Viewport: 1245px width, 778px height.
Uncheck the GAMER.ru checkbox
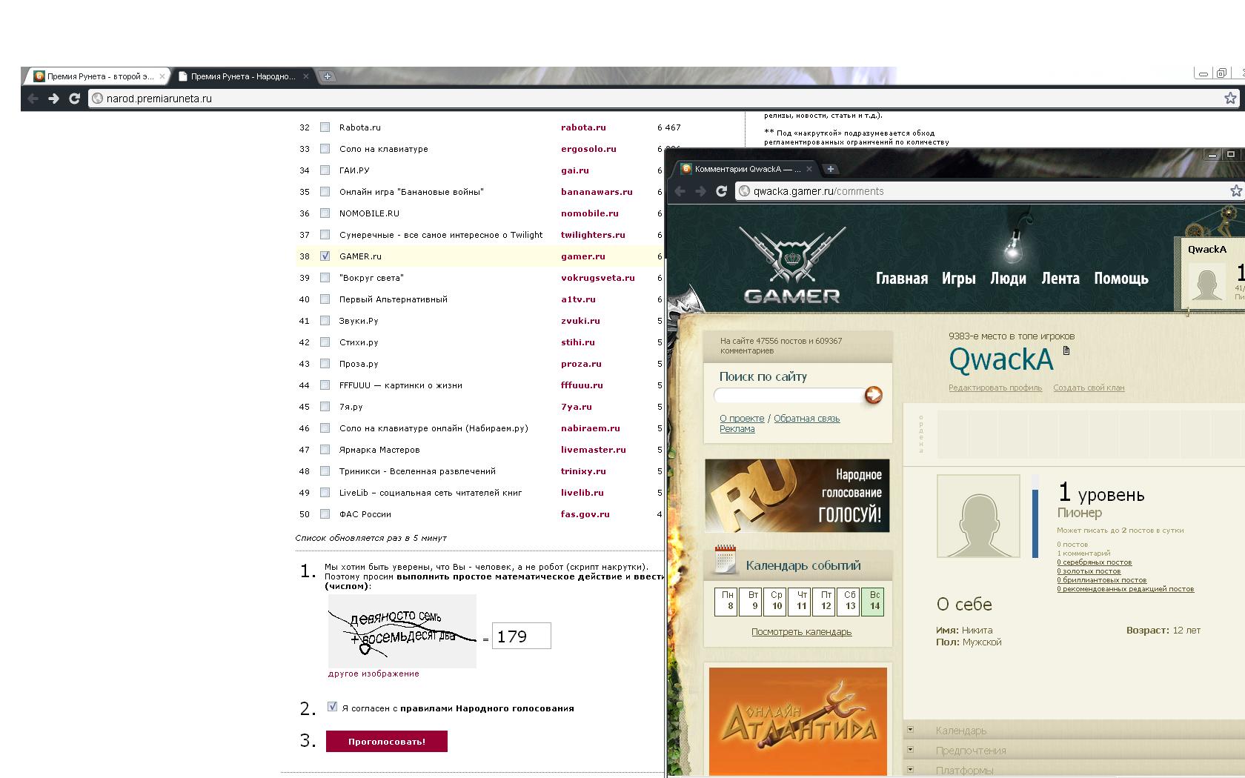[x=325, y=256]
